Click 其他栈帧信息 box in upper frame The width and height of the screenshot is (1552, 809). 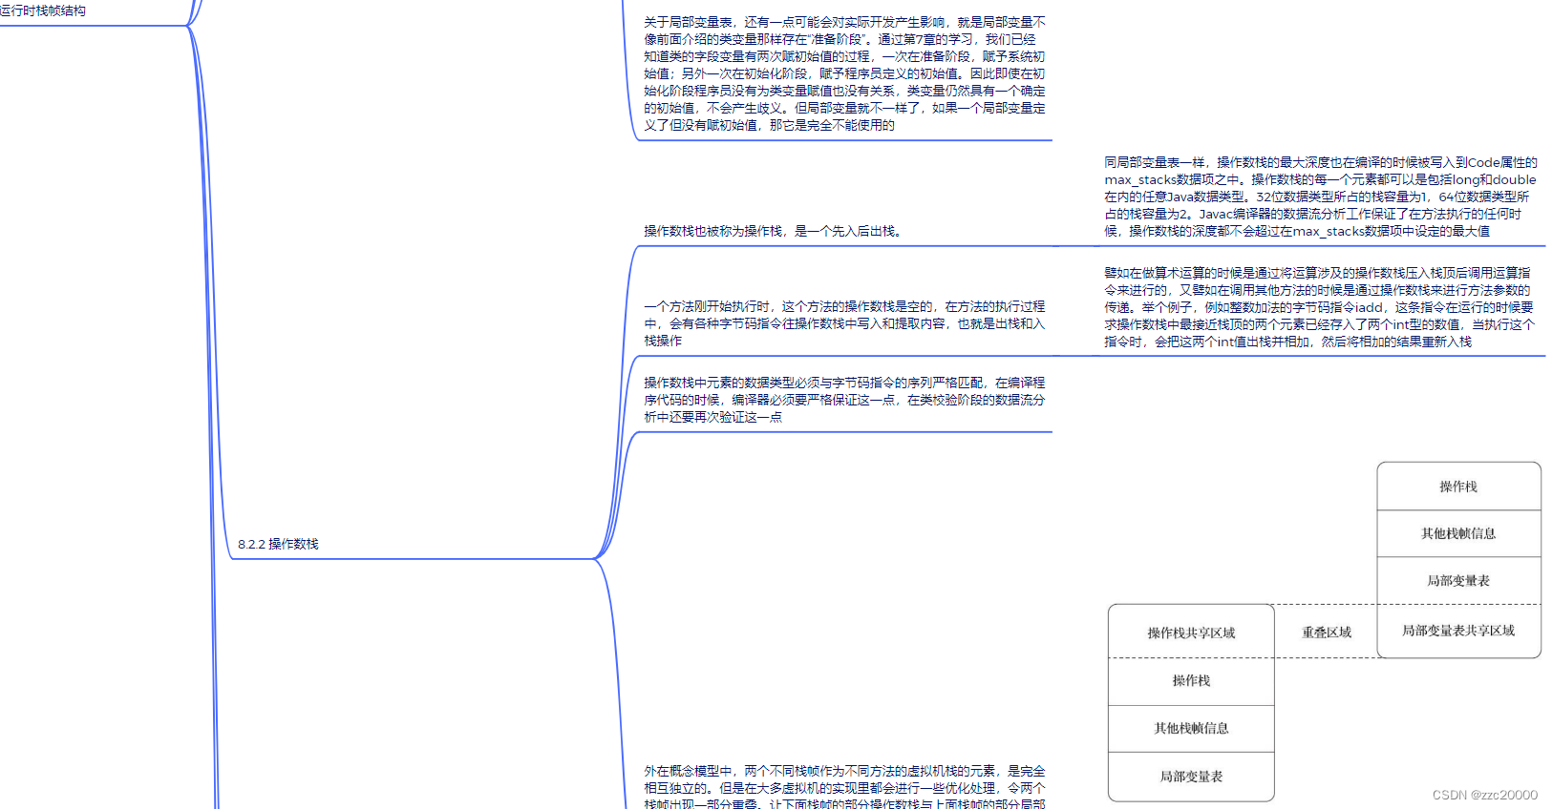pos(1458,533)
